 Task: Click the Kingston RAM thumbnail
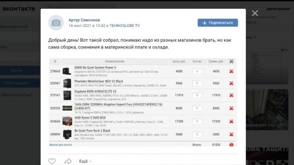pyautogui.click(x=67, y=108)
